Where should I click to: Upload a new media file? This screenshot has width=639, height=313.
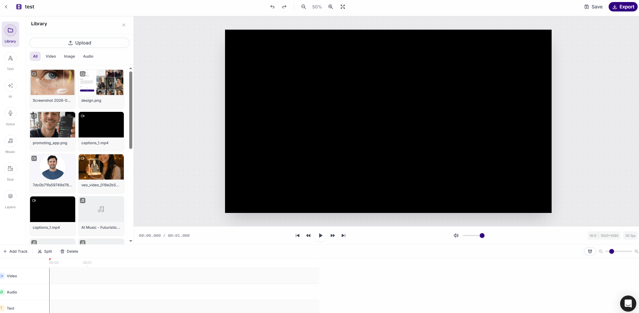[80, 43]
